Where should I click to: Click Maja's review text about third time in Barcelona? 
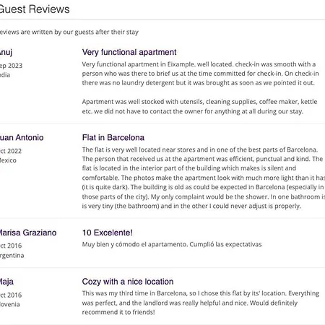tap(201, 303)
